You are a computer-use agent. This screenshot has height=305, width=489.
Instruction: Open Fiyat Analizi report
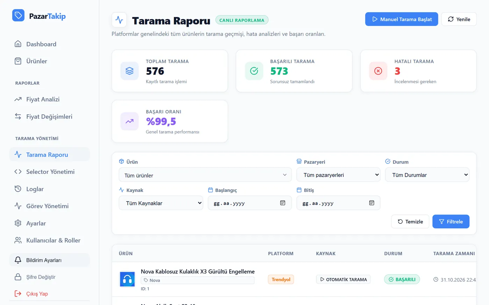49,99
